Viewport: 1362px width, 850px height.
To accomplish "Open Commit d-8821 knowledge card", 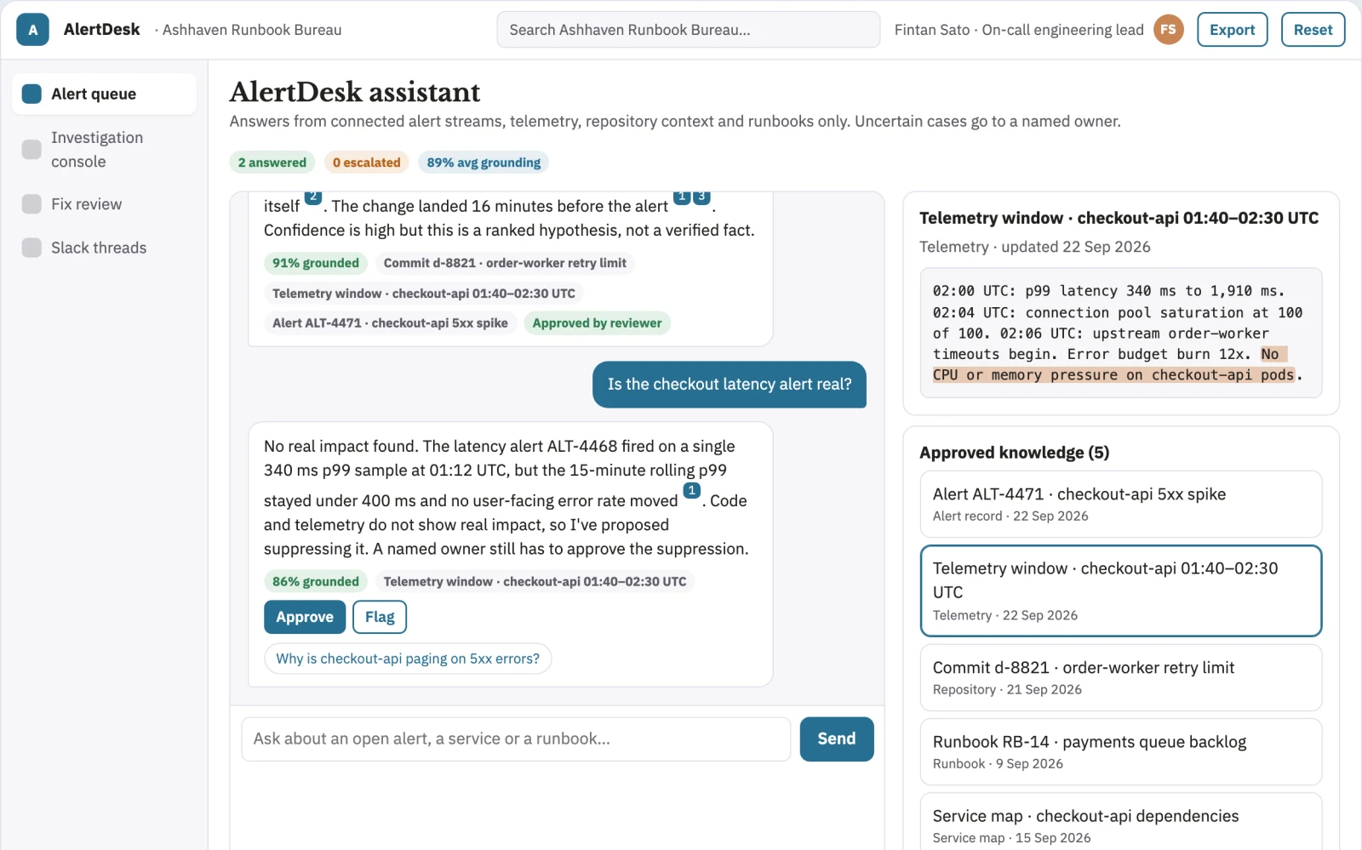I will point(1121,677).
